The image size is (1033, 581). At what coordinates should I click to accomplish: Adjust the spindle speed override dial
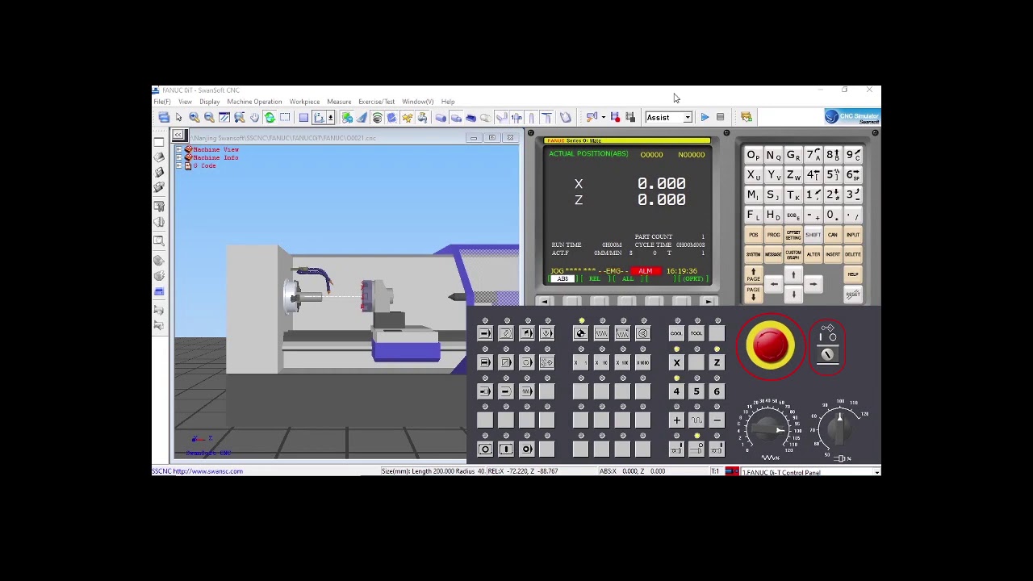(840, 428)
